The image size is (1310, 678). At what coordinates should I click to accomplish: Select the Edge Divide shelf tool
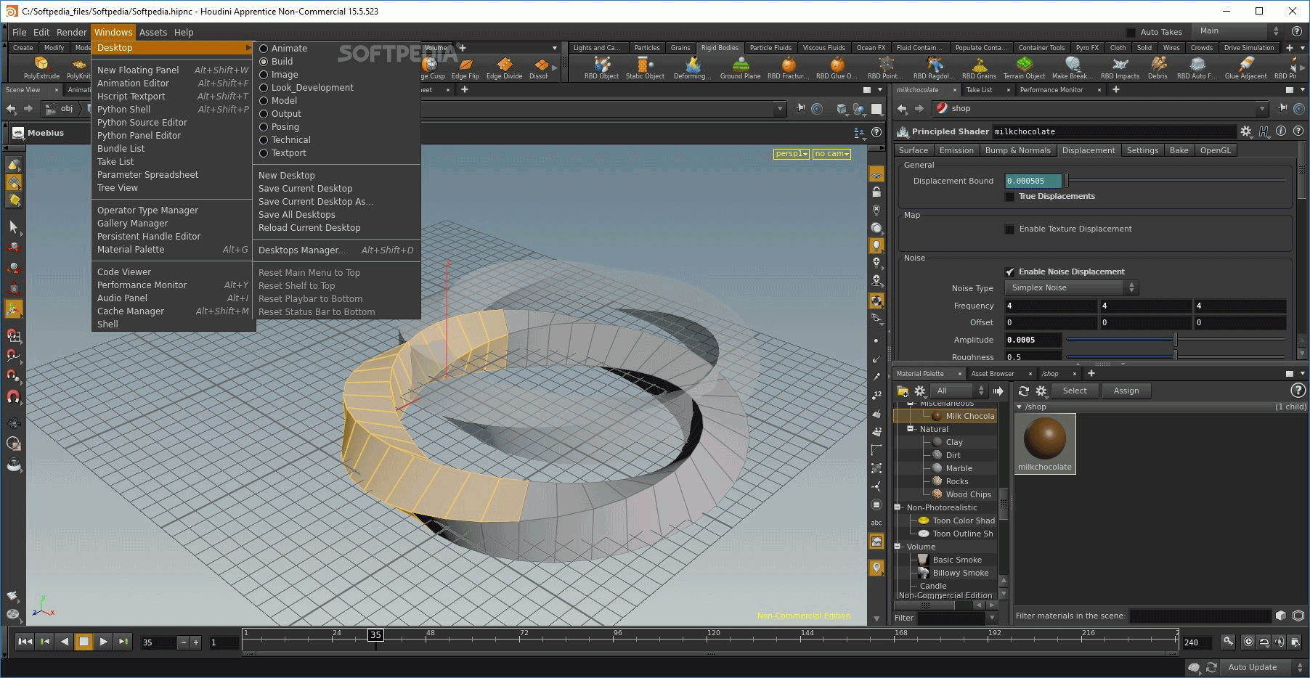[x=504, y=68]
